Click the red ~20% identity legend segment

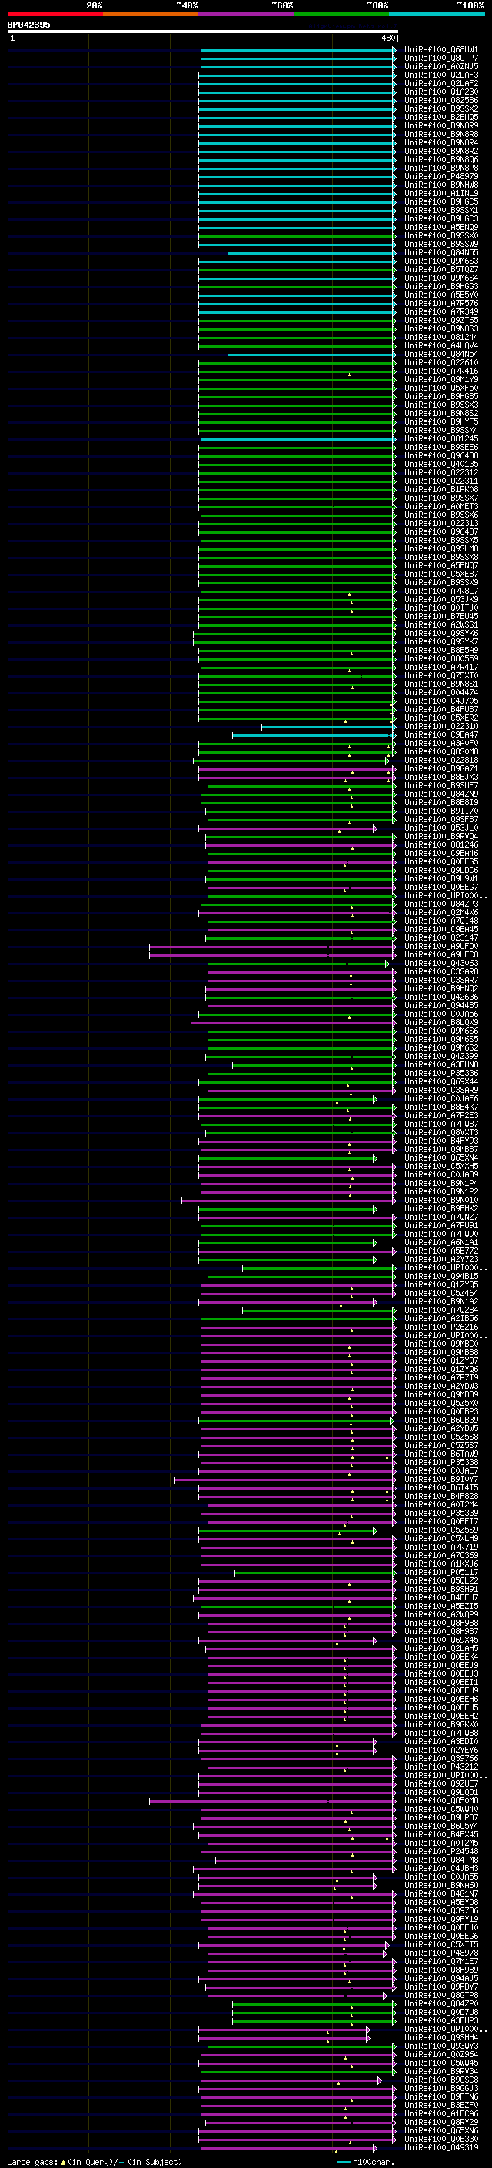tap(55, 14)
